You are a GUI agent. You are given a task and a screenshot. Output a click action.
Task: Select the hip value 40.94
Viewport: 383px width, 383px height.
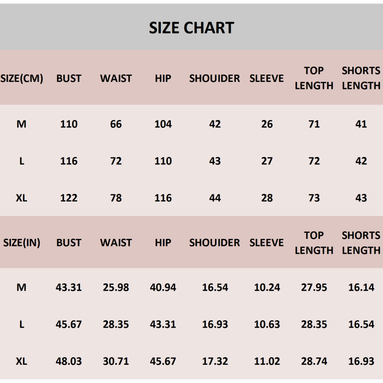(163, 288)
